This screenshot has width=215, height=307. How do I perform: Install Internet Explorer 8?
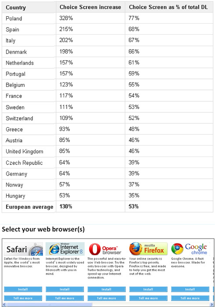pos(65,289)
